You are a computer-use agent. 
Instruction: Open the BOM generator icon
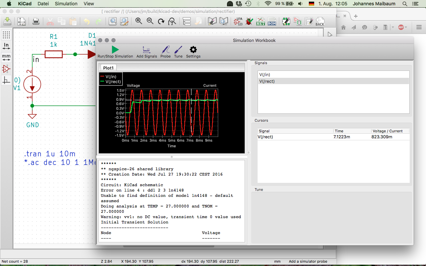pos(272,22)
